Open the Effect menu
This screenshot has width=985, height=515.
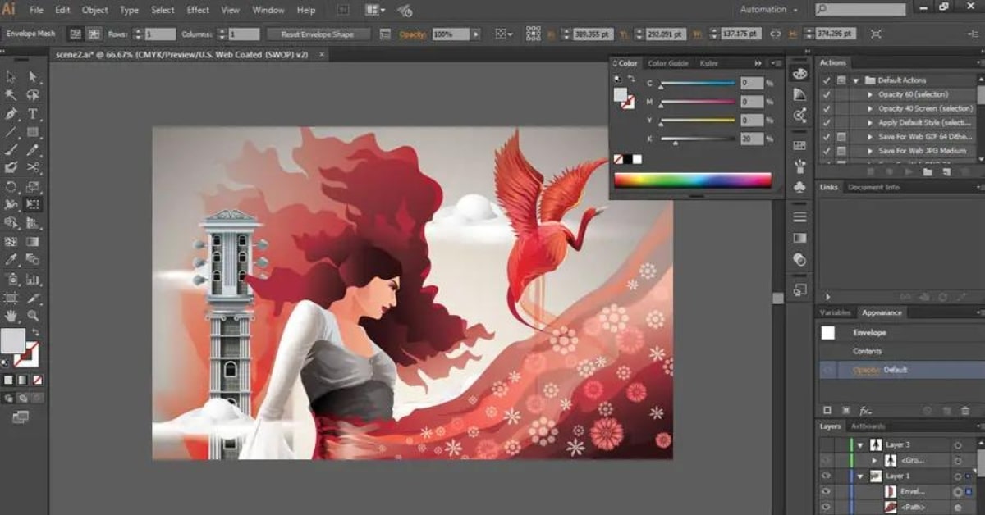click(198, 10)
